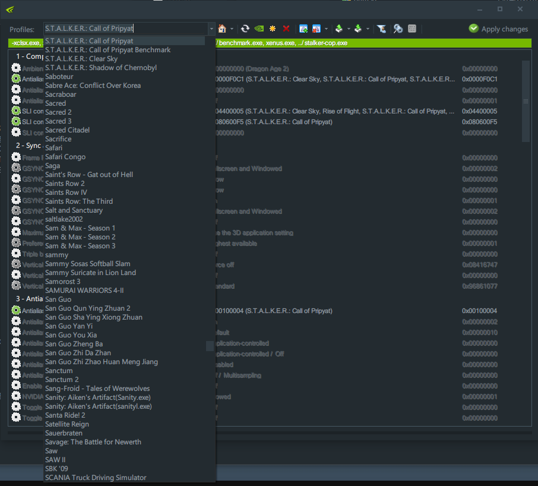Click the green check icon beside Apply changes
This screenshot has height=486, width=538.
(473, 29)
